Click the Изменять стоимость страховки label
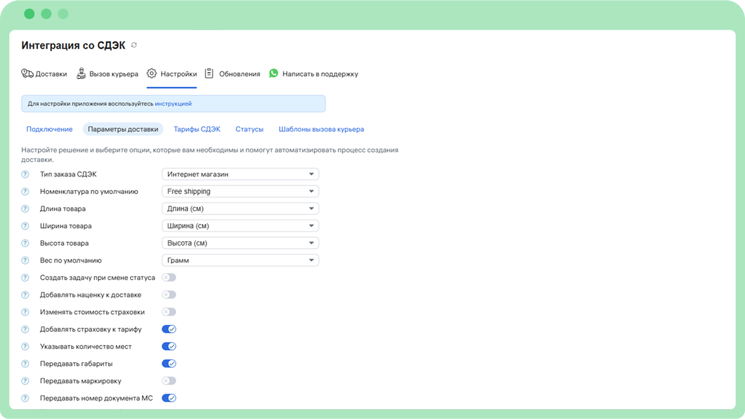Screen dimensions: 745x419 [x=93, y=312]
